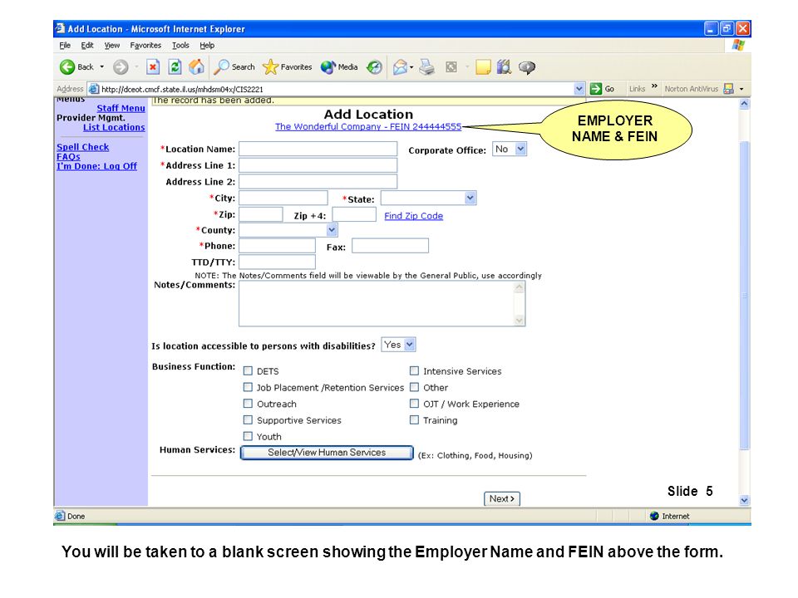The height and width of the screenshot is (598, 798).
Task: Click the Print icon
Action: point(427,66)
